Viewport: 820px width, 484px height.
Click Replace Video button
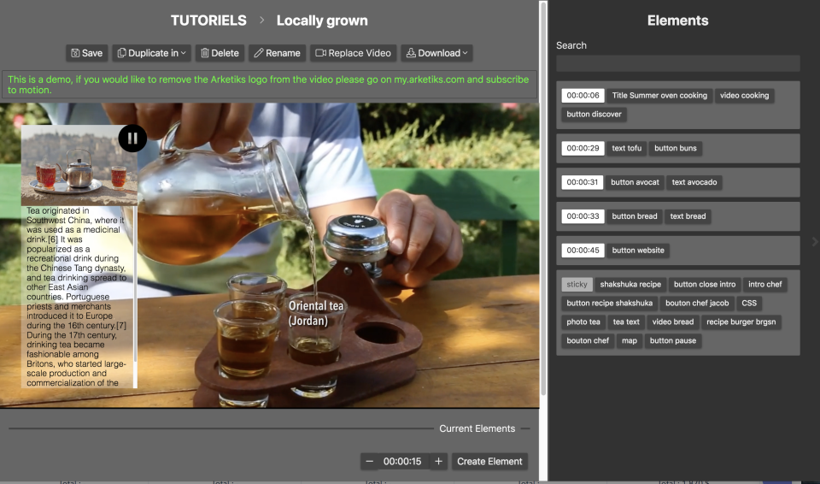[x=353, y=53]
